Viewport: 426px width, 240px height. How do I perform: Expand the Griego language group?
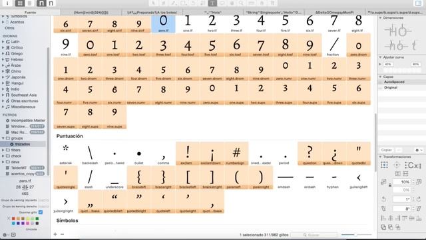click(3, 53)
